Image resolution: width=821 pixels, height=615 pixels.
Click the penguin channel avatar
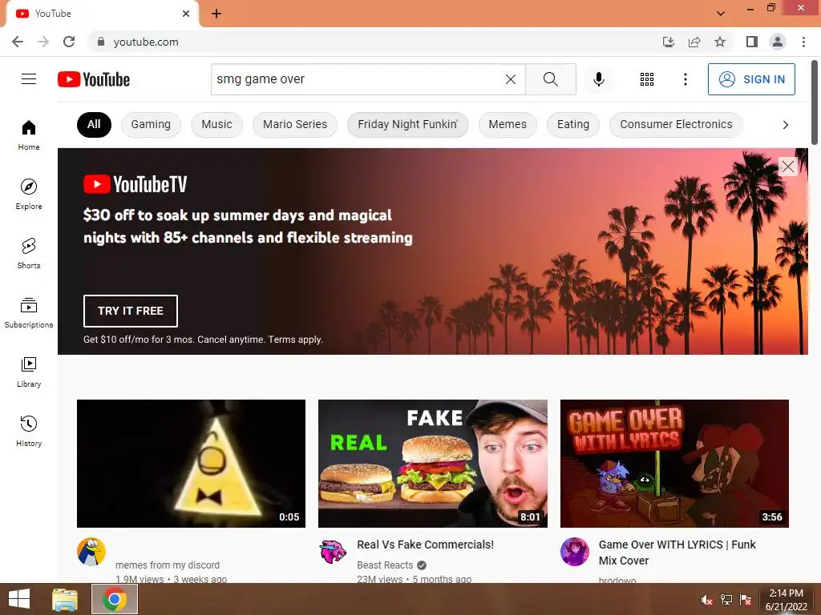(91, 552)
